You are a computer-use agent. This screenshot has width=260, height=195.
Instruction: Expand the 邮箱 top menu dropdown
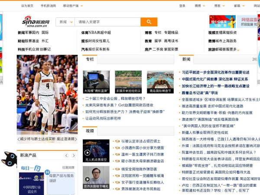coord(244,6)
